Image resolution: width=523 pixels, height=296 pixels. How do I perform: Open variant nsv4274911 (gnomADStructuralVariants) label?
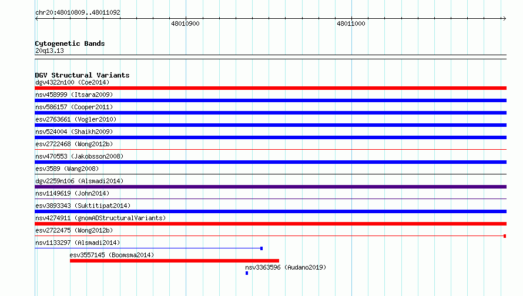100,218
